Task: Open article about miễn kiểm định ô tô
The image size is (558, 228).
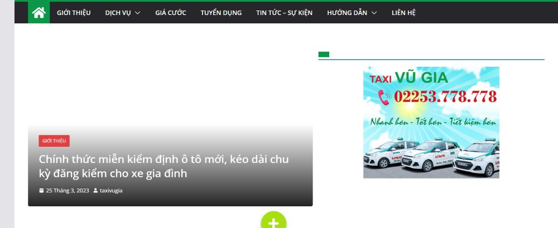Action: 163,166
